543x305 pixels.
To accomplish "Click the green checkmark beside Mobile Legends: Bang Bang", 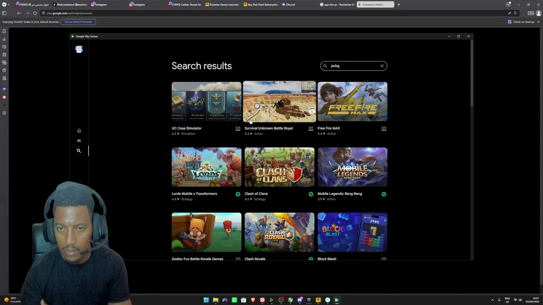I will [x=383, y=194].
